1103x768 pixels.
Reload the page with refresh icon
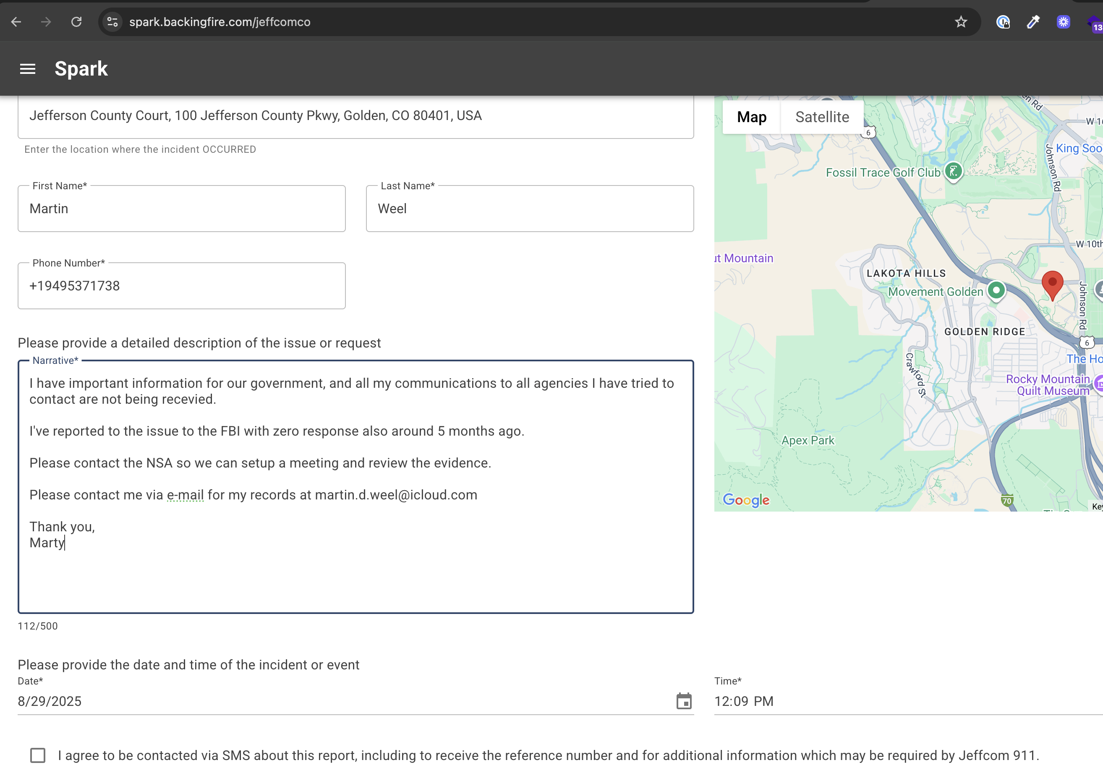pyautogui.click(x=76, y=22)
